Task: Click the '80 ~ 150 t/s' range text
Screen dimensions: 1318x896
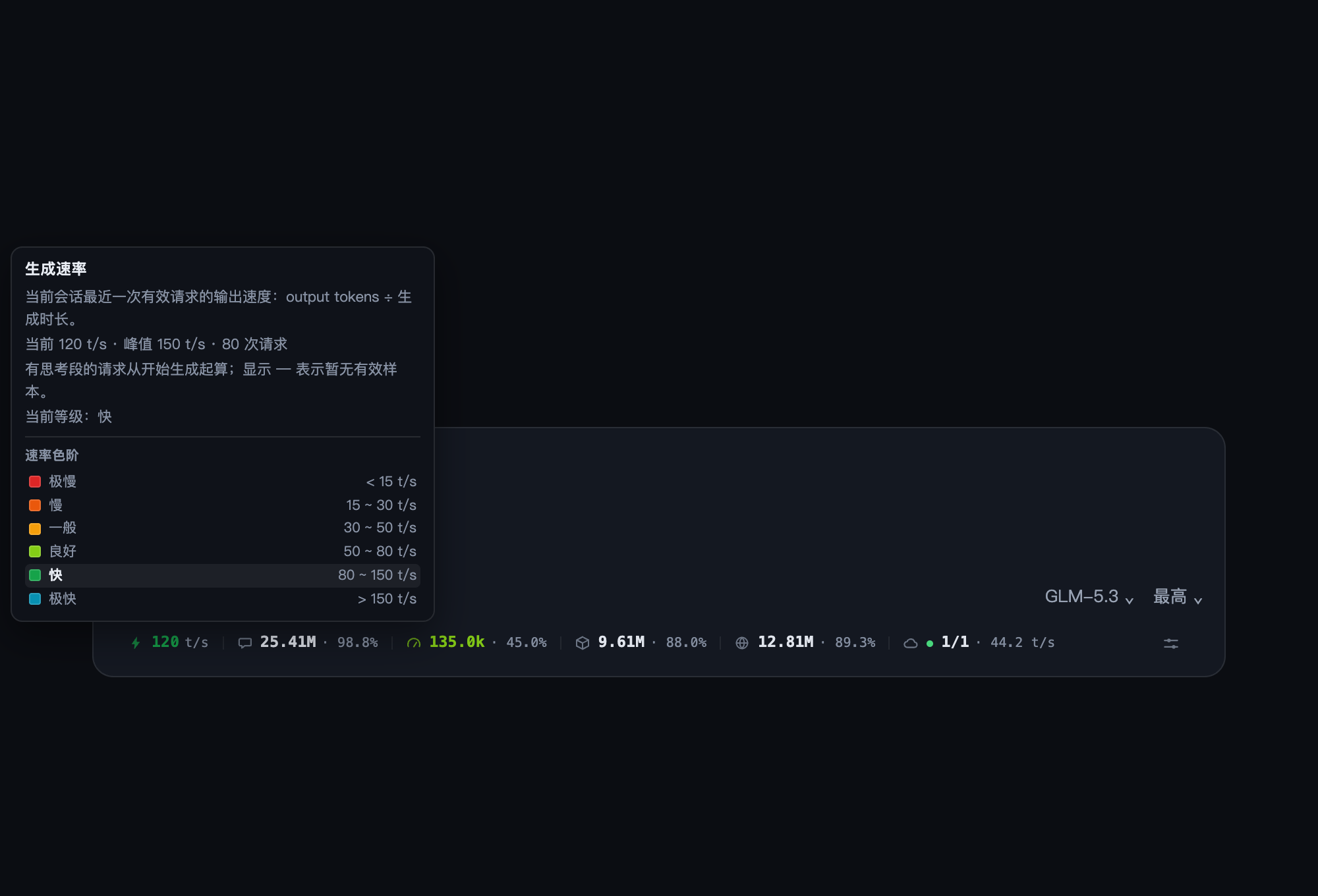Action: pyautogui.click(x=378, y=575)
